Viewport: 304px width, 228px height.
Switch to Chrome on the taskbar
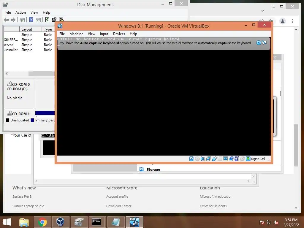click(42, 222)
